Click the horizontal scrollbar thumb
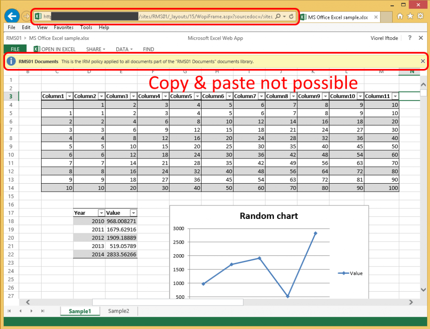The width and height of the screenshot is (430, 329). (x=168, y=302)
